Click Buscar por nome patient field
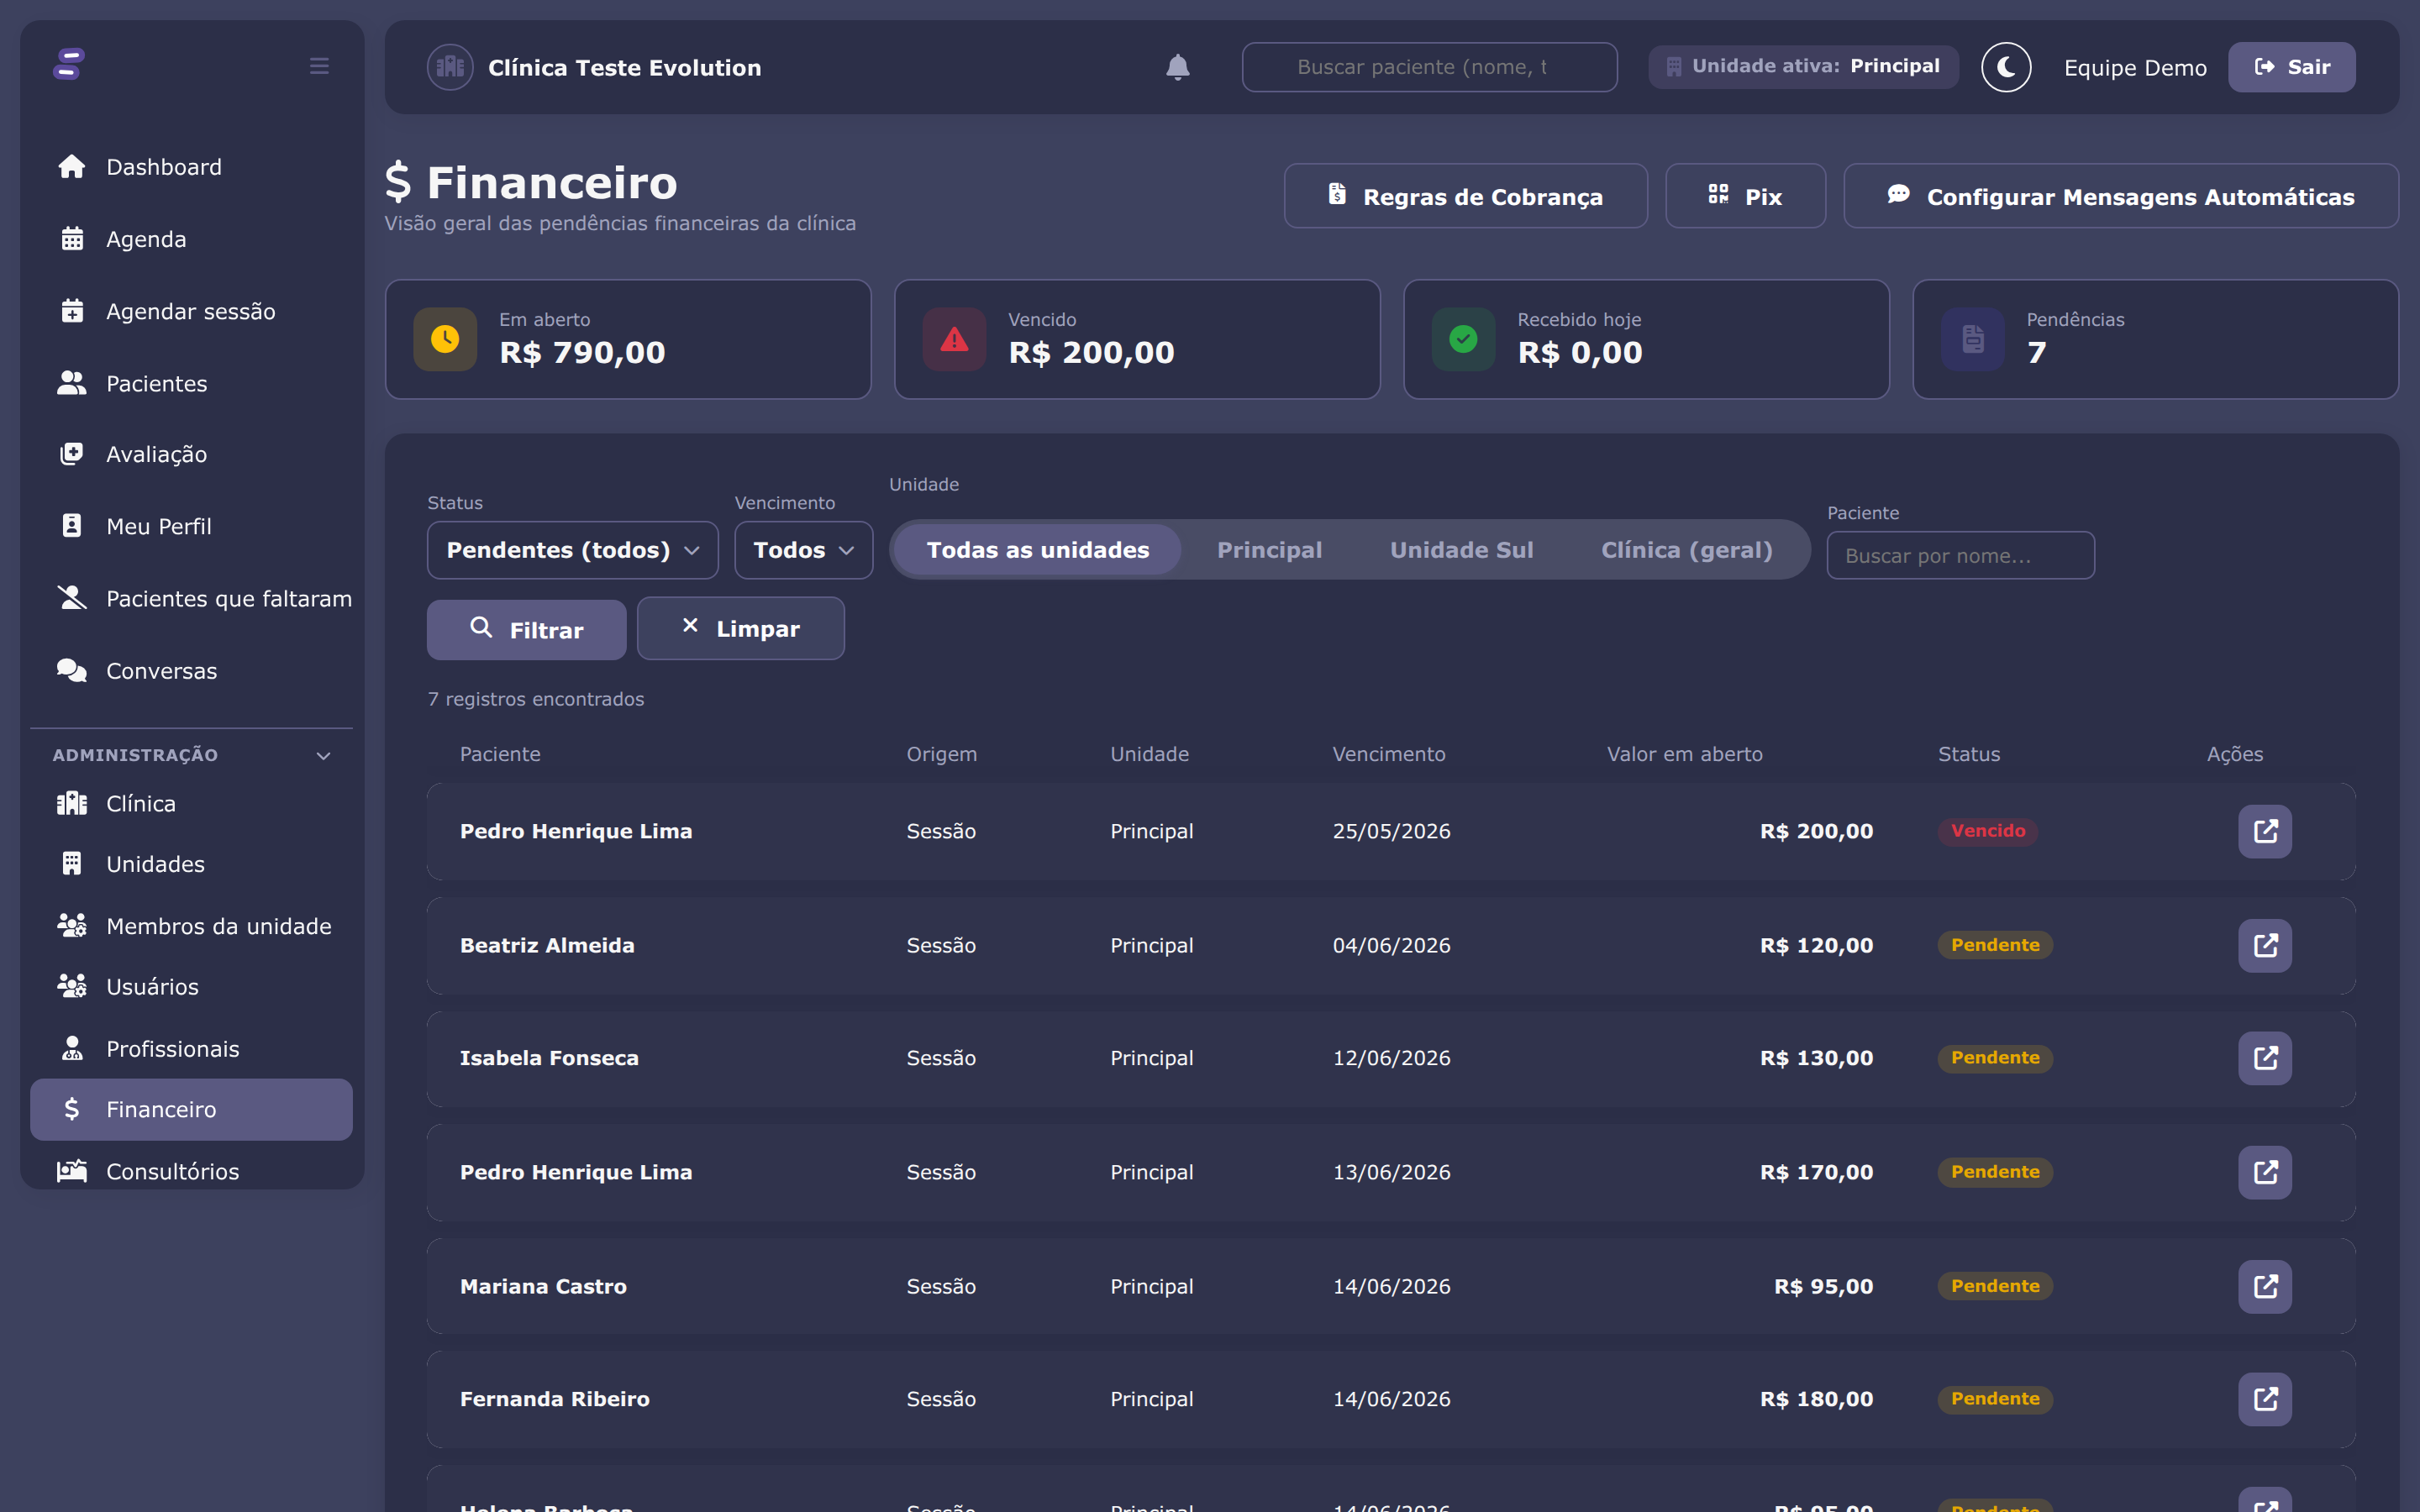This screenshot has width=2420, height=1512. click(x=1960, y=555)
